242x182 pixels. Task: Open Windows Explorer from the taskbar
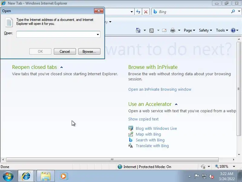pos(46,176)
